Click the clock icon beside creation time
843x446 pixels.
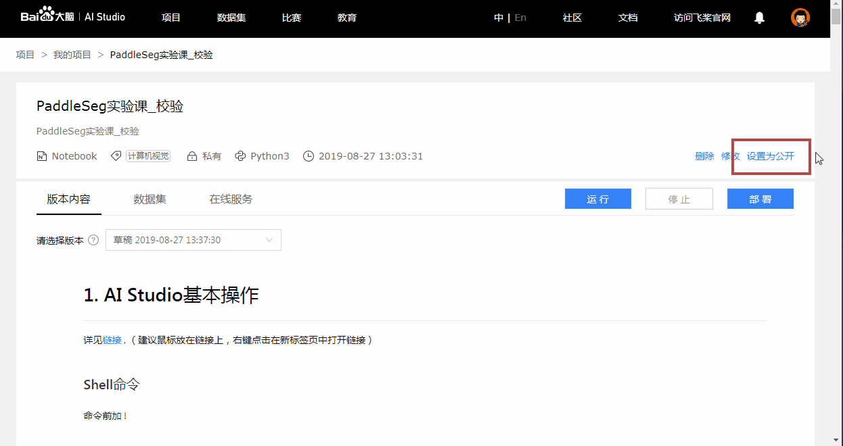click(309, 156)
